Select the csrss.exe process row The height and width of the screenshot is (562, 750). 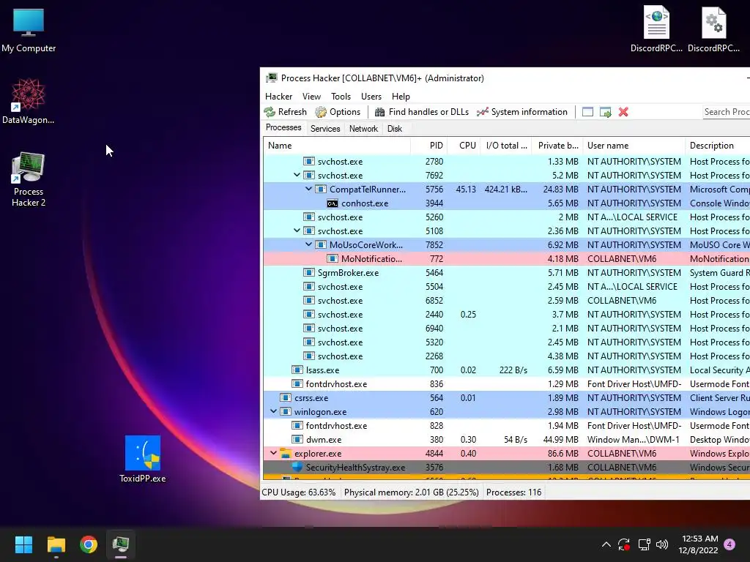[x=507, y=397]
